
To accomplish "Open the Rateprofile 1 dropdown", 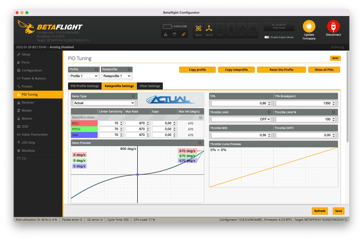I will pyautogui.click(x=117, y=76).
